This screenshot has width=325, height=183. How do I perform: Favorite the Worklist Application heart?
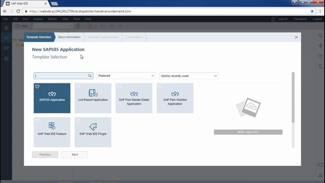coord(160,87)
